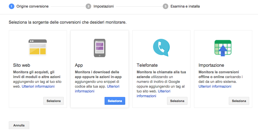The height and width of the screenshot is (134, 258).
Task: Select the Importazione conversion source
Action: [x=239, y=101]
